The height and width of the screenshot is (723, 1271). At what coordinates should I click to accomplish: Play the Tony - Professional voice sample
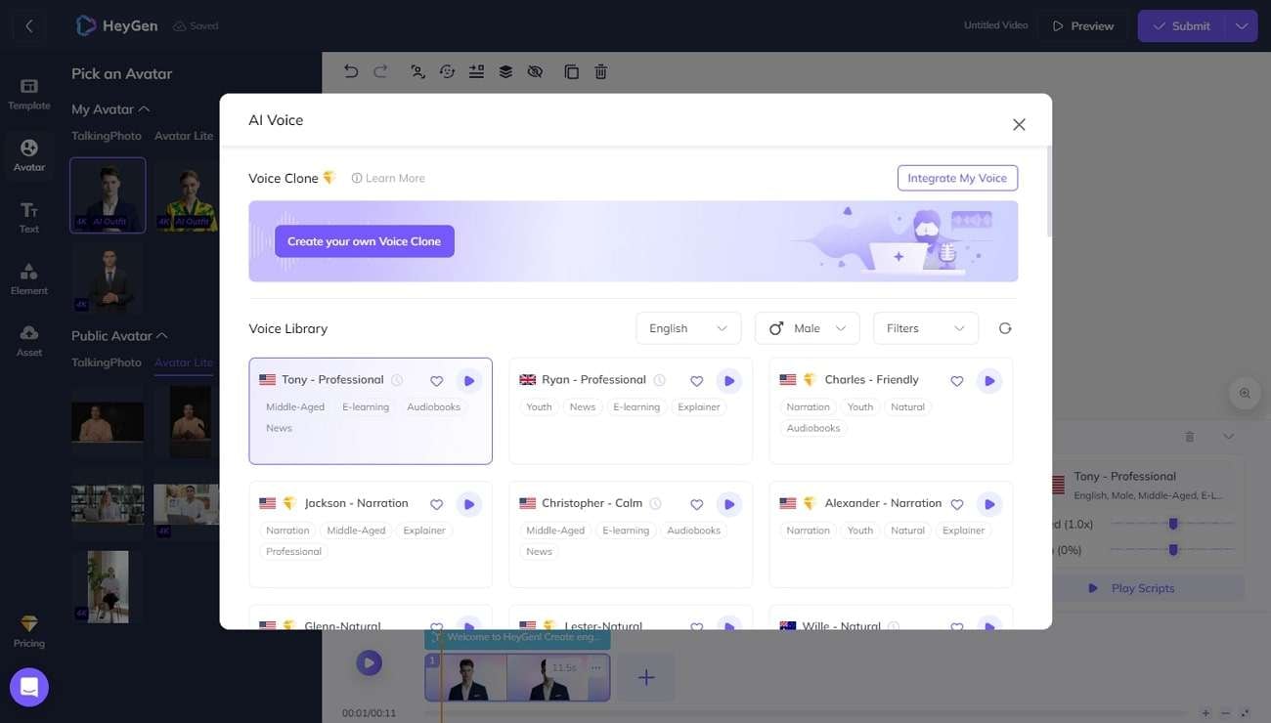(x=469, y=381)
